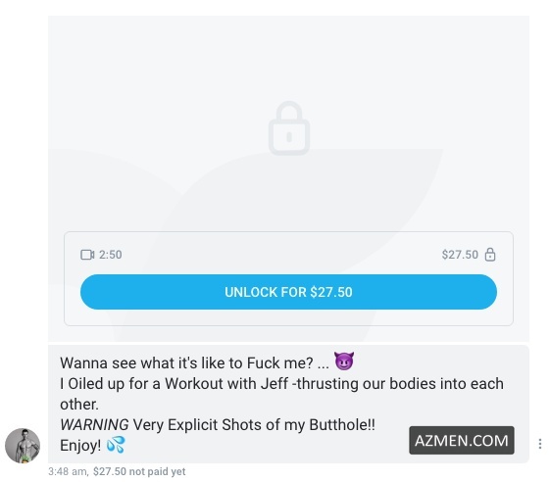Click the $27.50 price label in the media card

tap(460, 255)
